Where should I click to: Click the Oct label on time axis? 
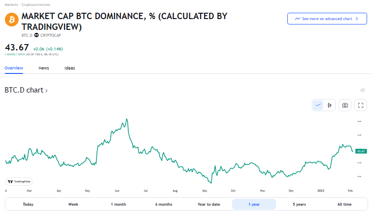click(233, 191)
